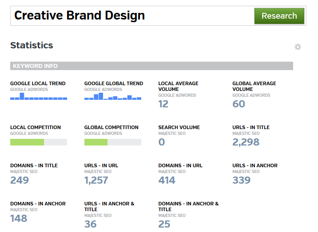Open the URLs In Title count 2,298
This screenshot has width=318, height=232.
pyautogui.click(x=246, y=142)
